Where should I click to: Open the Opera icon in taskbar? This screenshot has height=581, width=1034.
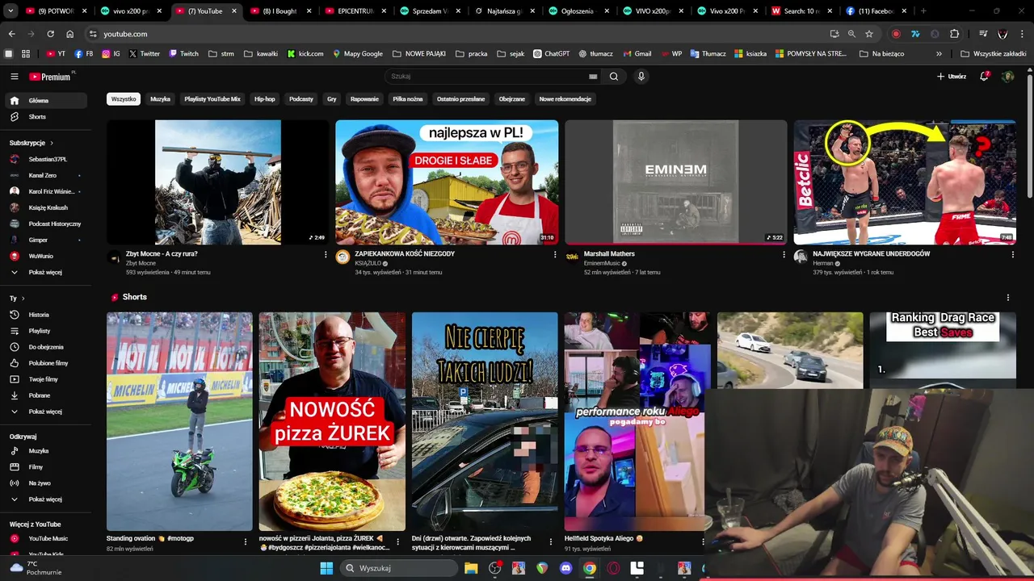coord(613,568)
